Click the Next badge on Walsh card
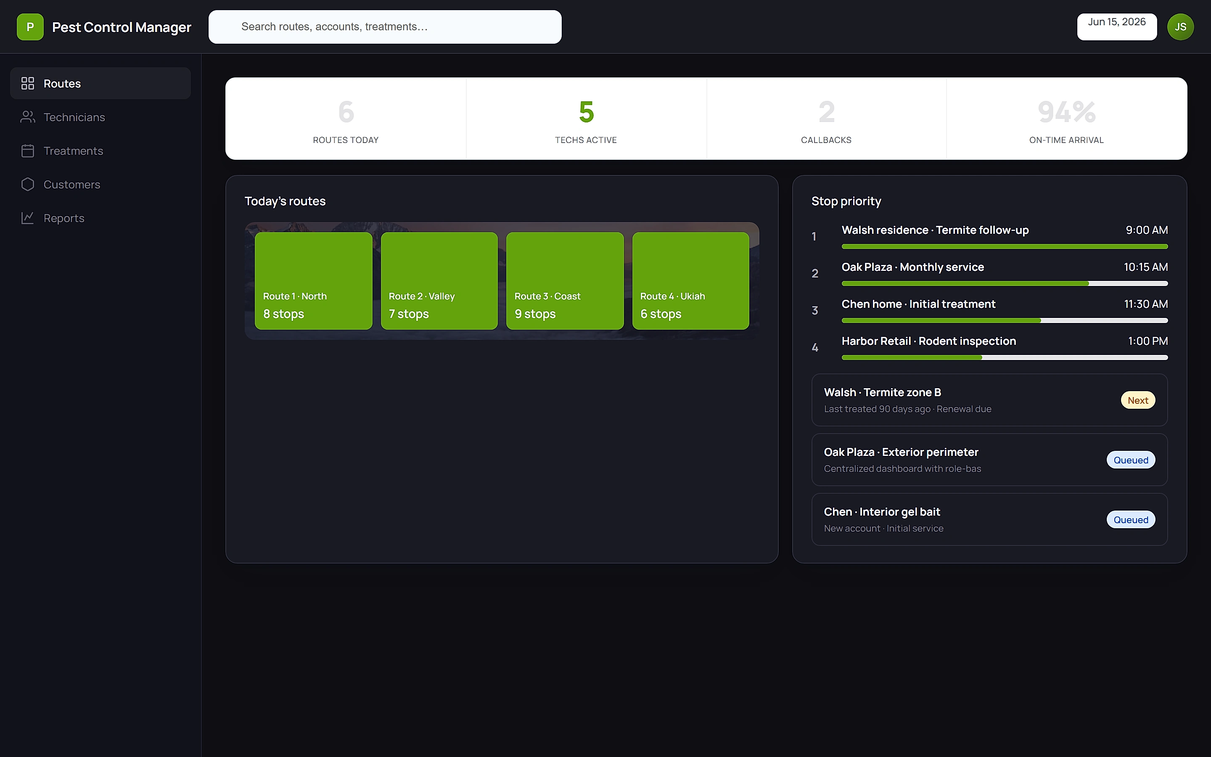This screenshot has height=757, width=1211. 1137,400
